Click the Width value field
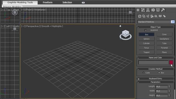The image size is (176, 99). click(x=162, y=91)
